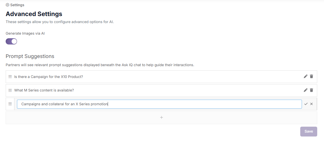
Task: Click the Settings gear icon in breadcrumb
Action: point(8,5)
